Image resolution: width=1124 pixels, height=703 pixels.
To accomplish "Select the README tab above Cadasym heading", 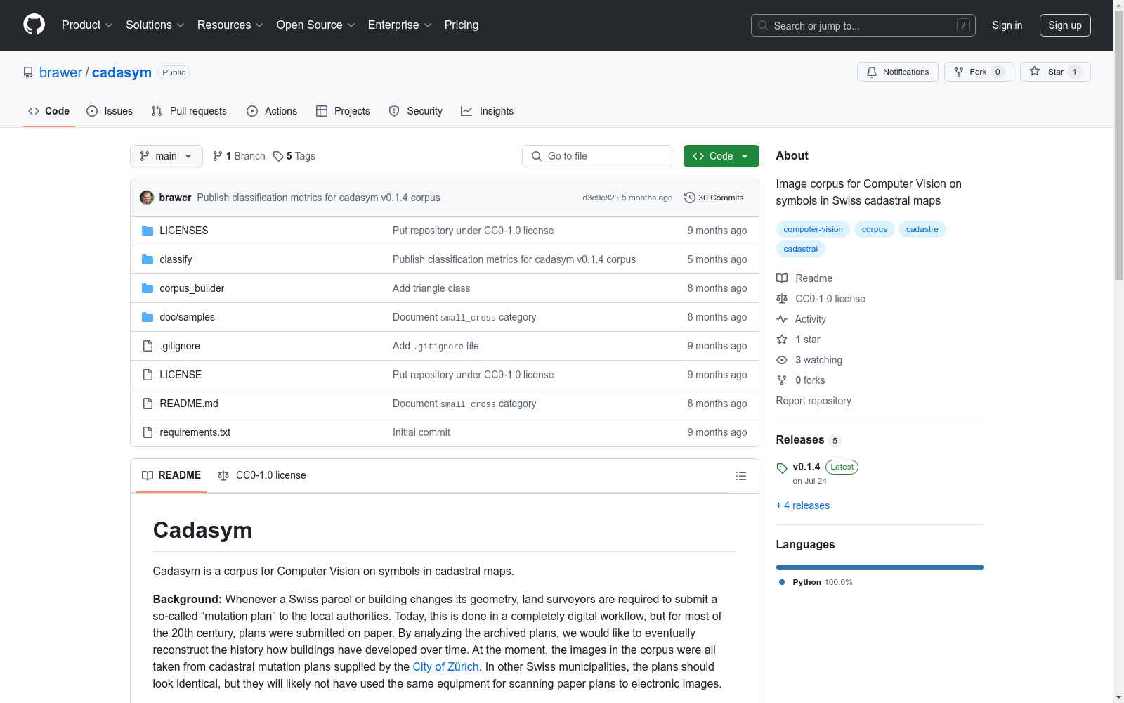I will [x=171, y=475].
